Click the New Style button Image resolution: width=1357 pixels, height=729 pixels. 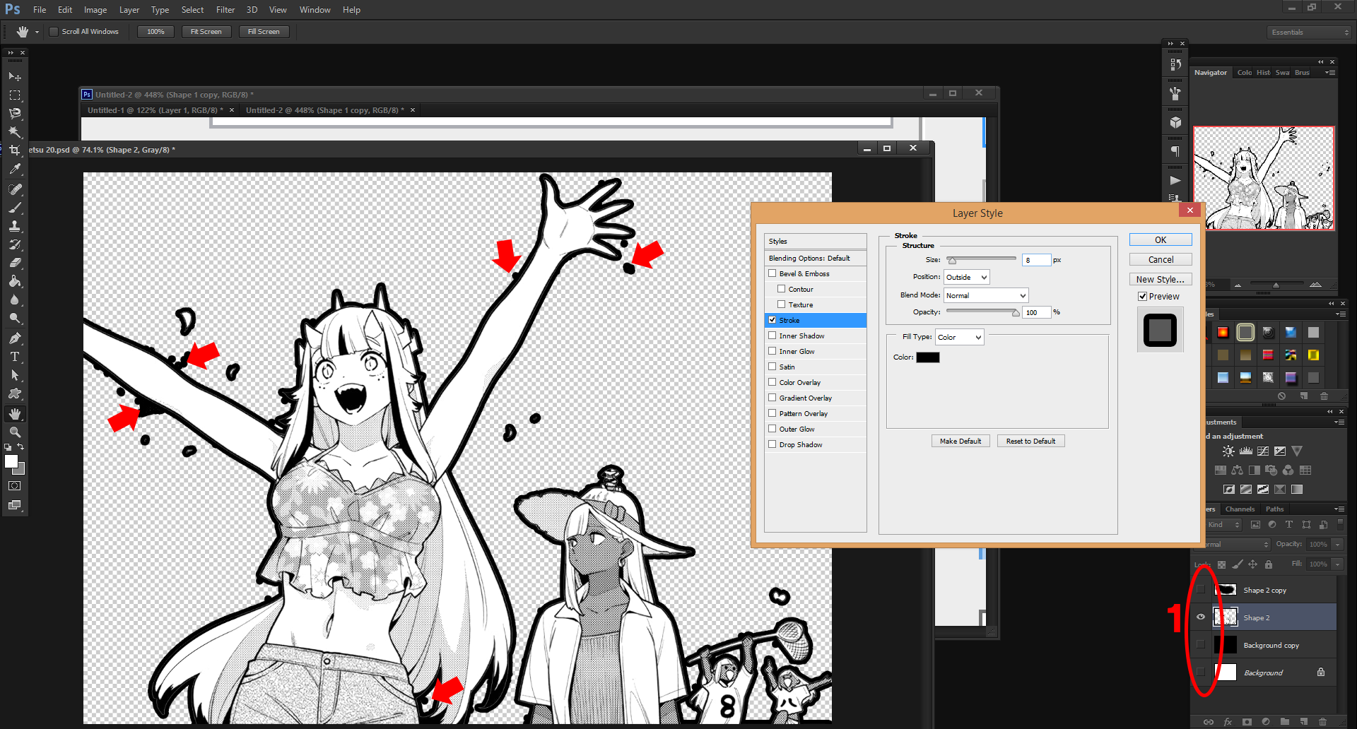point(1161,280)
